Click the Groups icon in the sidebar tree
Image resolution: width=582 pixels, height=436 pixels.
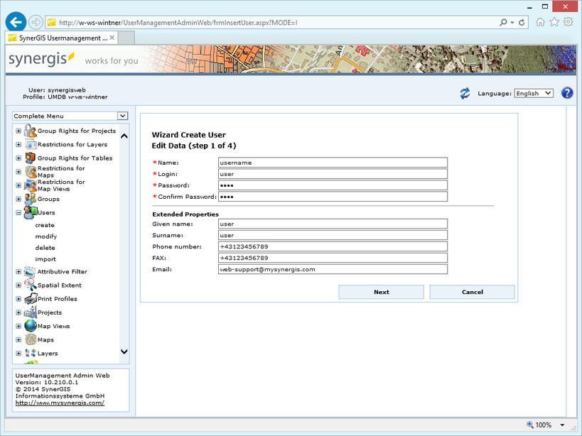[x=28, y=199]
